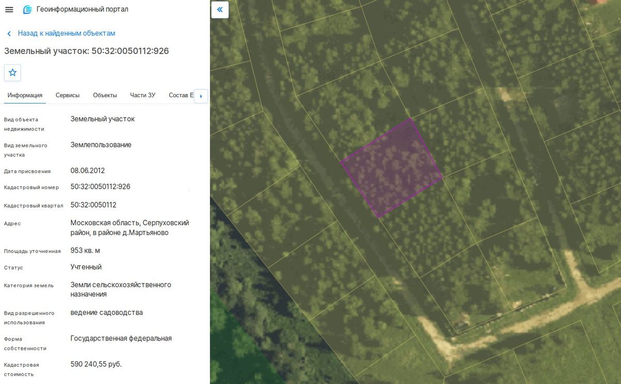This screenshot has height=384, width=621.
Task: Select permitted use ведение садоводства
Action: (107, 313)
